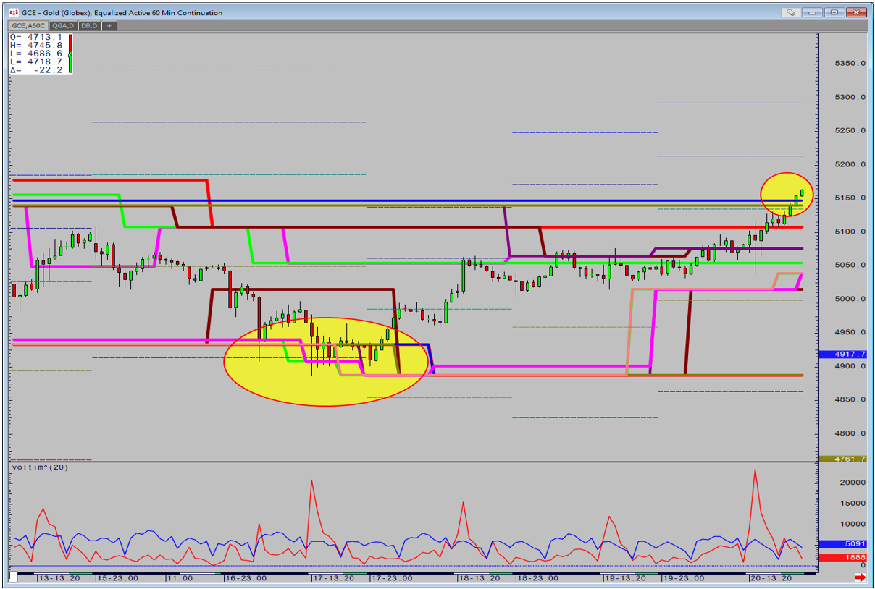875x589 pixels.
Task: Click the CQG app icon in title bar
Action: coord(14,12)
